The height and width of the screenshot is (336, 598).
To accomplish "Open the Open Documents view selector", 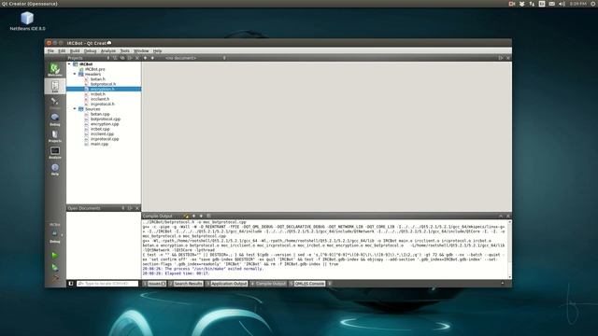I will click(x=122, y=208).
